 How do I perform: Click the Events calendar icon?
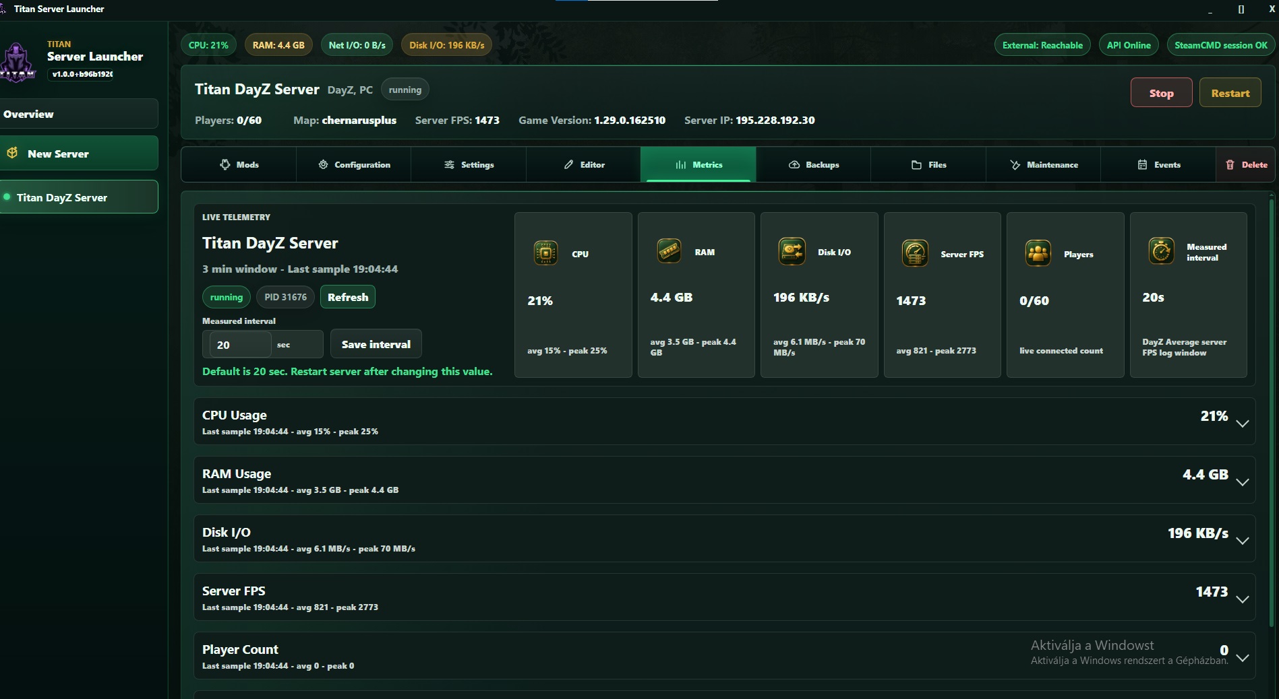pyautogui.click(x=1142, y=164)
